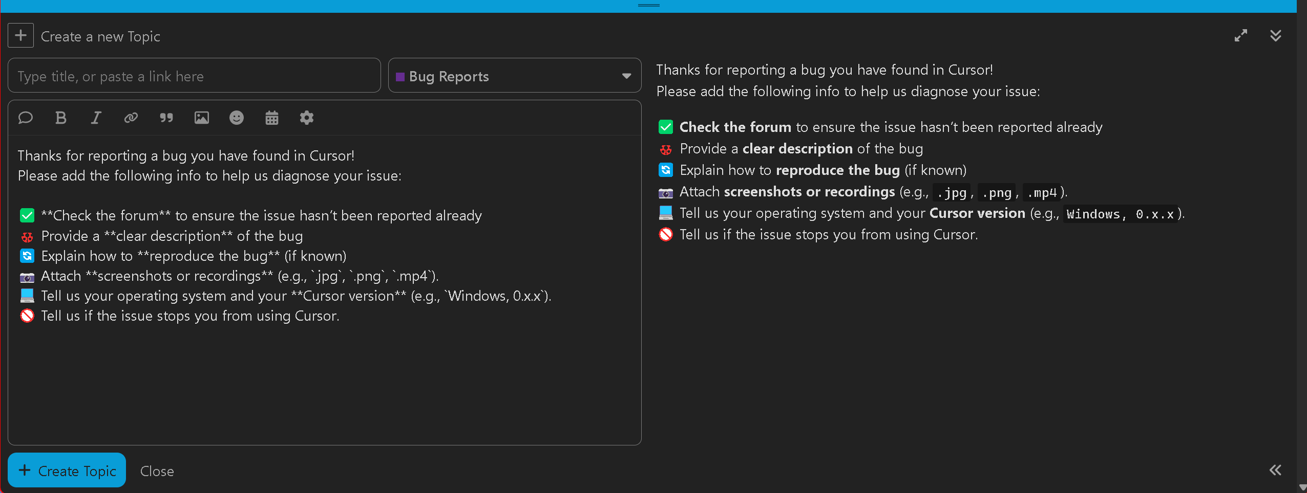Image resolution: width=1307 pixels, height=493 pixels.
Task: Open the Bug Reports category dropdown
Action: coord(515,76)
